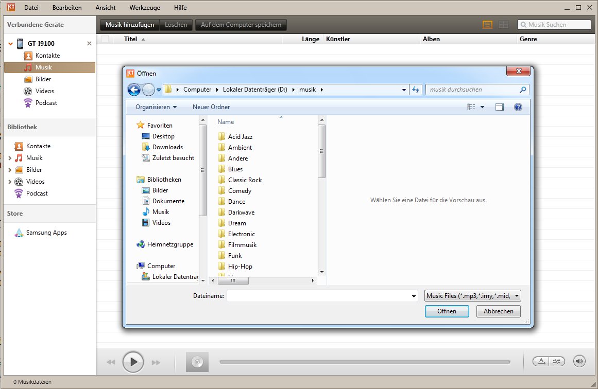Click the Abbrechen button
This screenshot has width=598, height=389.
coord(498,311)
